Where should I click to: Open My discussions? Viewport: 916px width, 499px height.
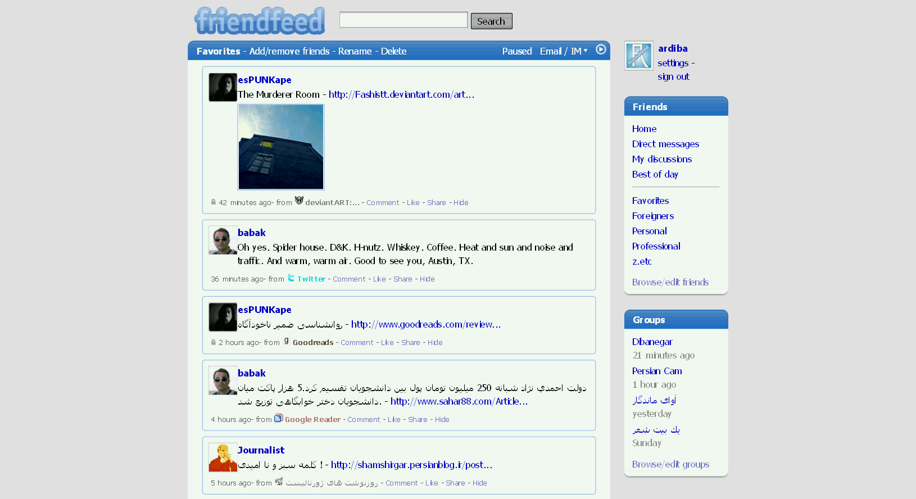(x=661, y=159)
